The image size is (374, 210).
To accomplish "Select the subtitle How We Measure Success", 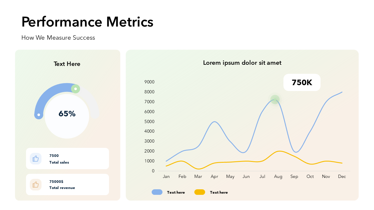I will (x=58, y=38).
